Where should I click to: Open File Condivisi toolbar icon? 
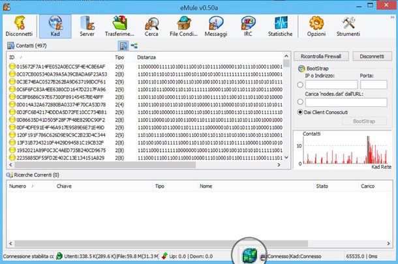point(183,26)
